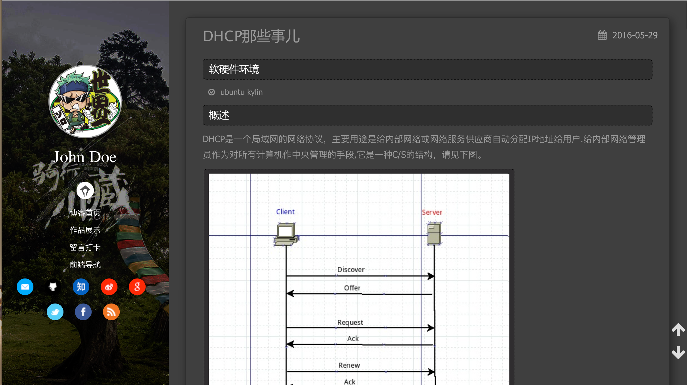Click the John Doe avatar image
The image size is (687, 385).
[85, 102]
